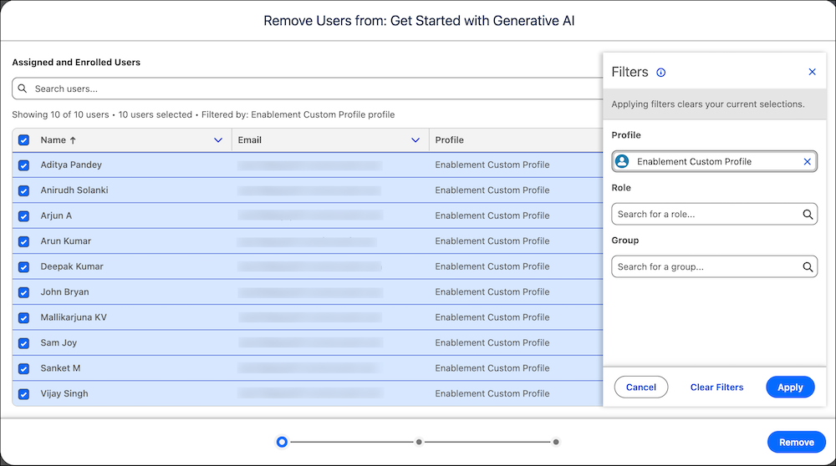
Task: Close the Filters panel
Action: click(812, 72)
